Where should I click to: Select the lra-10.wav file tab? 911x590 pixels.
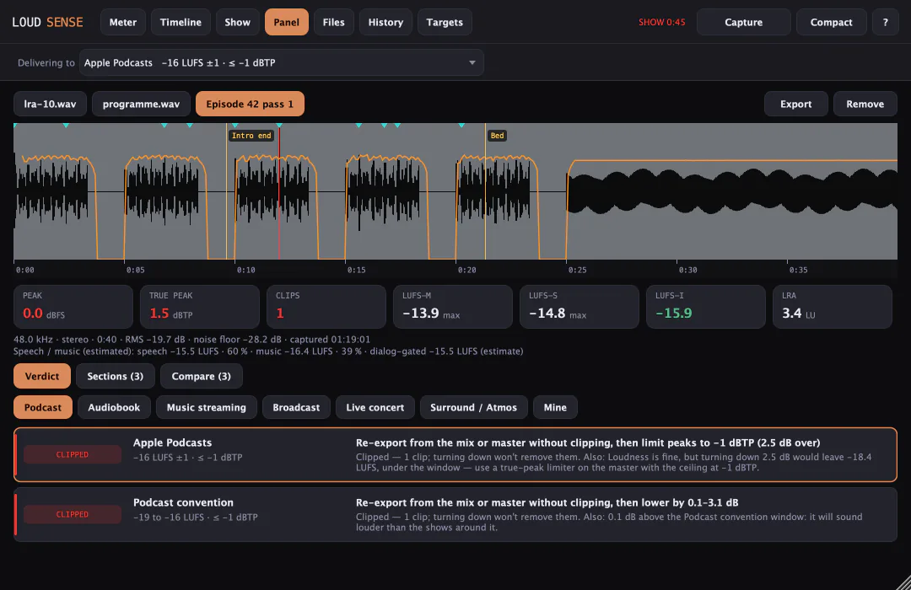[50, 104]
